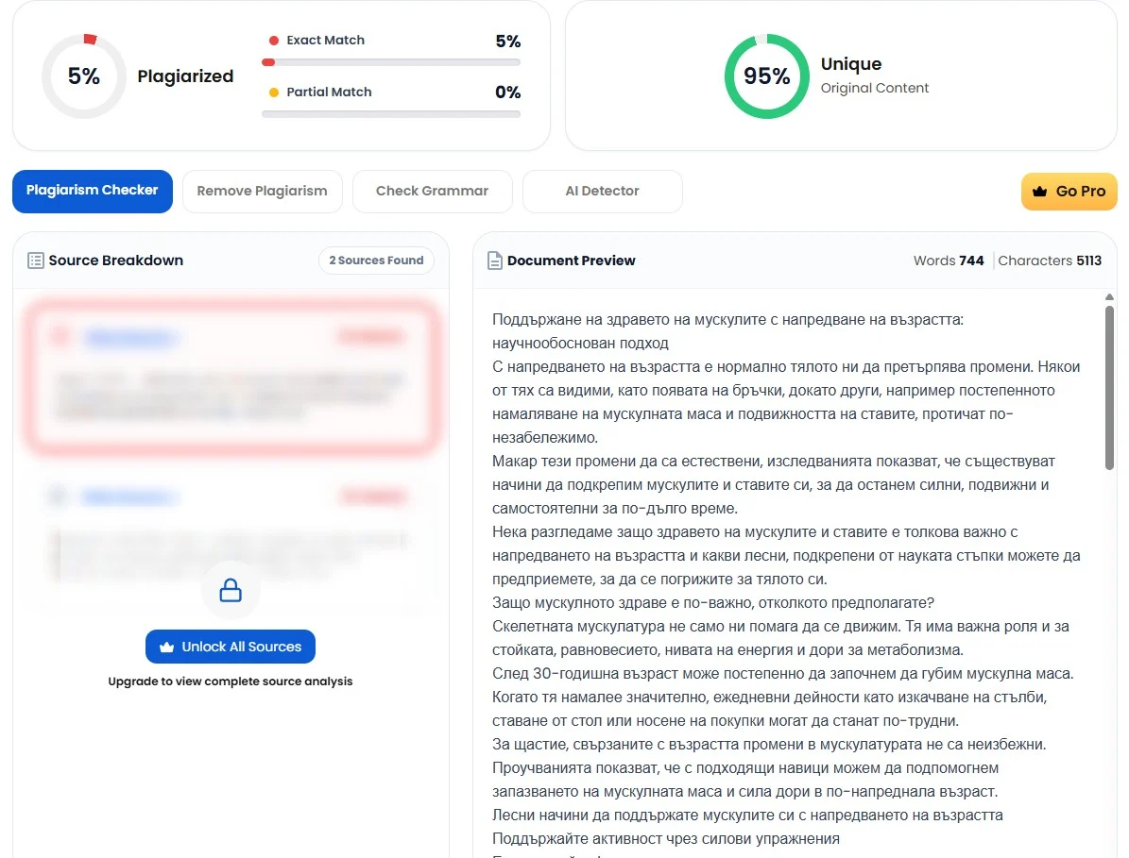
Task: Click the 'Characters 5113' count
Action: [x=1050, y=261]
